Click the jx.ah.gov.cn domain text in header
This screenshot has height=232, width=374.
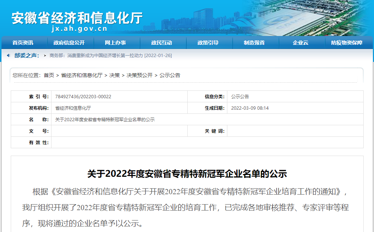(79, 29)
